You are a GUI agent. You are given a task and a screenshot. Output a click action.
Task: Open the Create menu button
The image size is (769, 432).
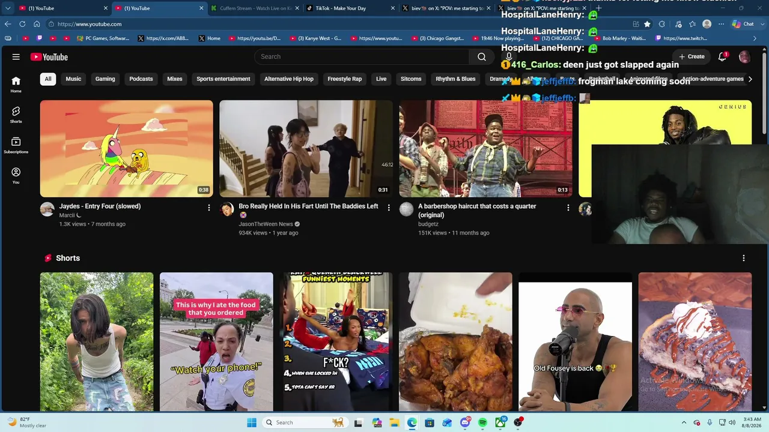click(x=691, y=56)
